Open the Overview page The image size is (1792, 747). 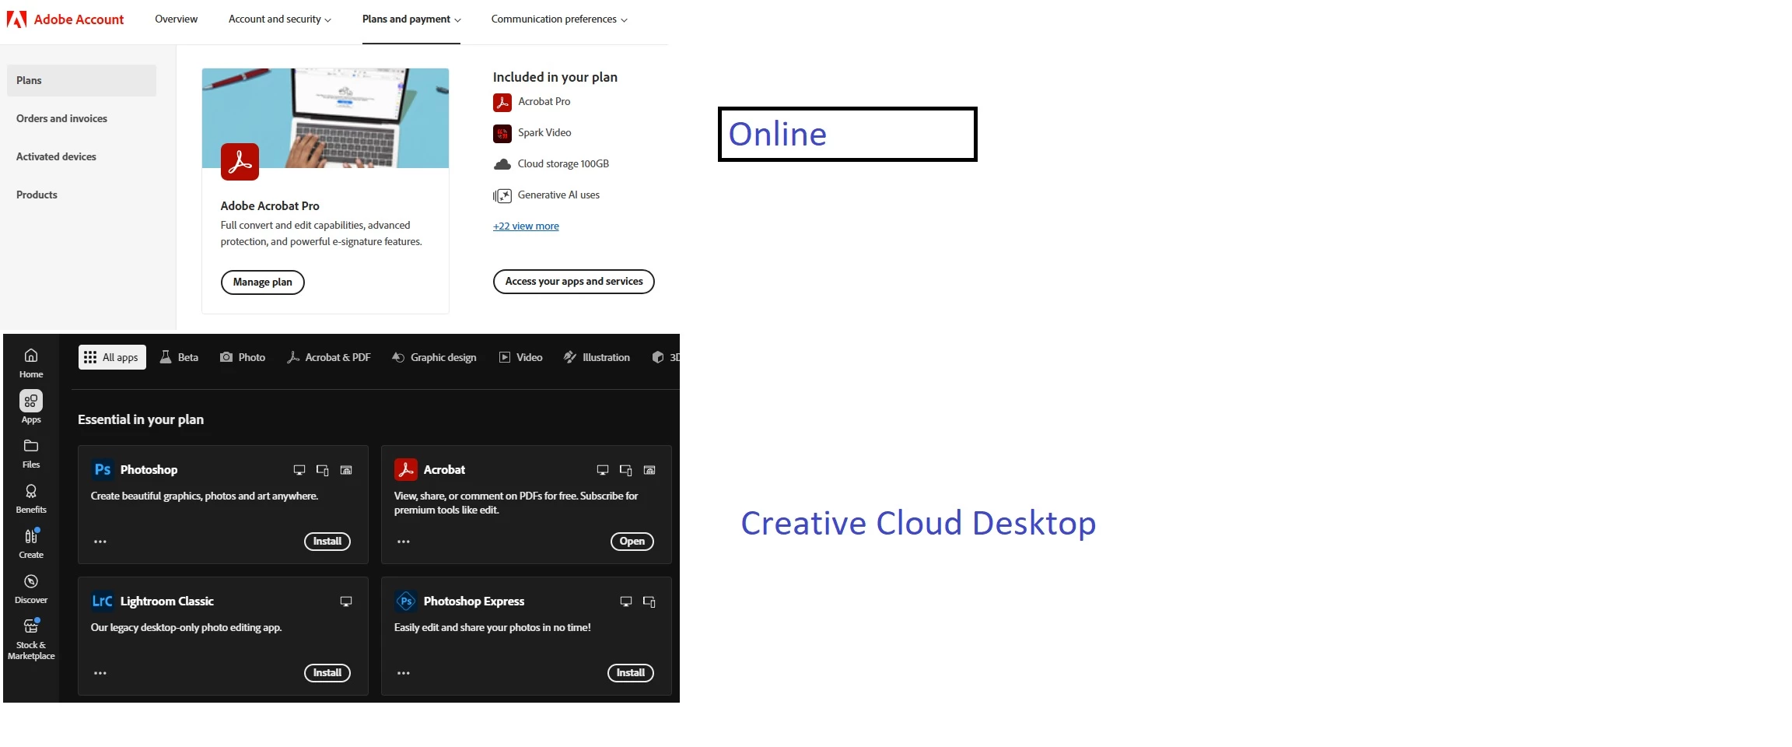(176, 19)
